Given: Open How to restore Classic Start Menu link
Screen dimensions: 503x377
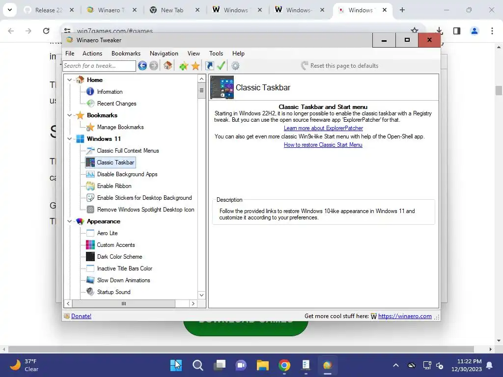Looking at the screenshot, I should (323, 145).
